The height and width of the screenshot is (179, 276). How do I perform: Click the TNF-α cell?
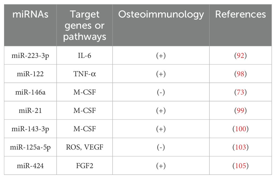85,74
